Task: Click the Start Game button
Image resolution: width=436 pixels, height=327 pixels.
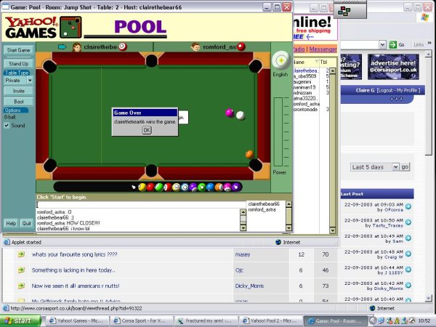Action: (x=19, y=50)
